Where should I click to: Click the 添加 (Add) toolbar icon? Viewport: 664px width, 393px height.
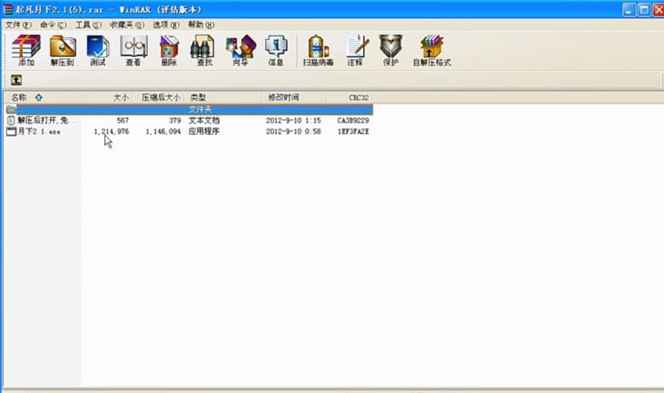pyautogui.click(x=26, y=50)
